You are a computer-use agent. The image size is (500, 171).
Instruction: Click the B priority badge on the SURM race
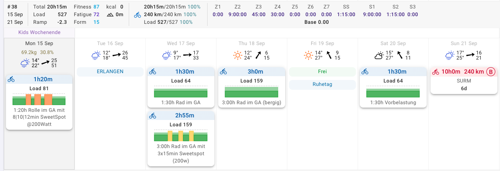(491, 72)
